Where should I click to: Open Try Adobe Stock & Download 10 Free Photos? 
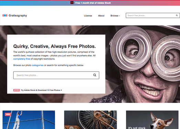pos(41,90)
